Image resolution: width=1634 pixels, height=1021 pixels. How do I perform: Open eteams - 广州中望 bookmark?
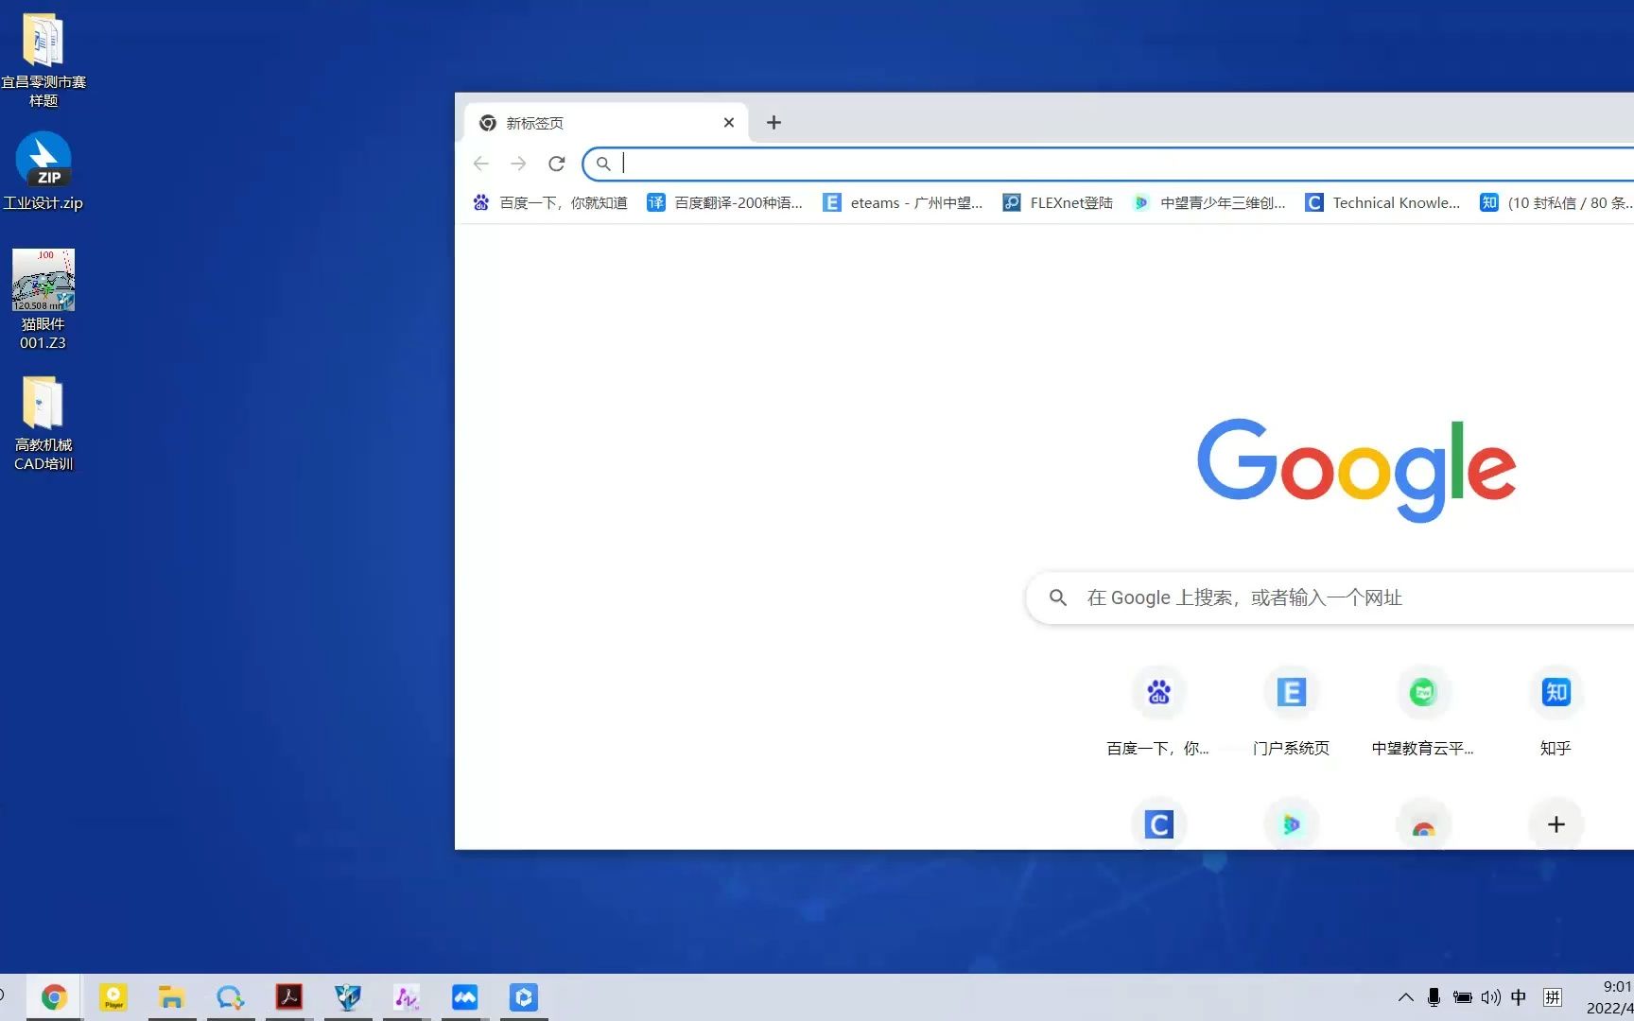[903, 202]
